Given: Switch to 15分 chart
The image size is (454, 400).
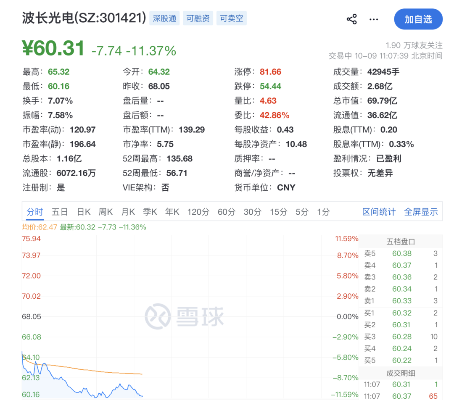Looking at the screenshot, I should [279, 212].
